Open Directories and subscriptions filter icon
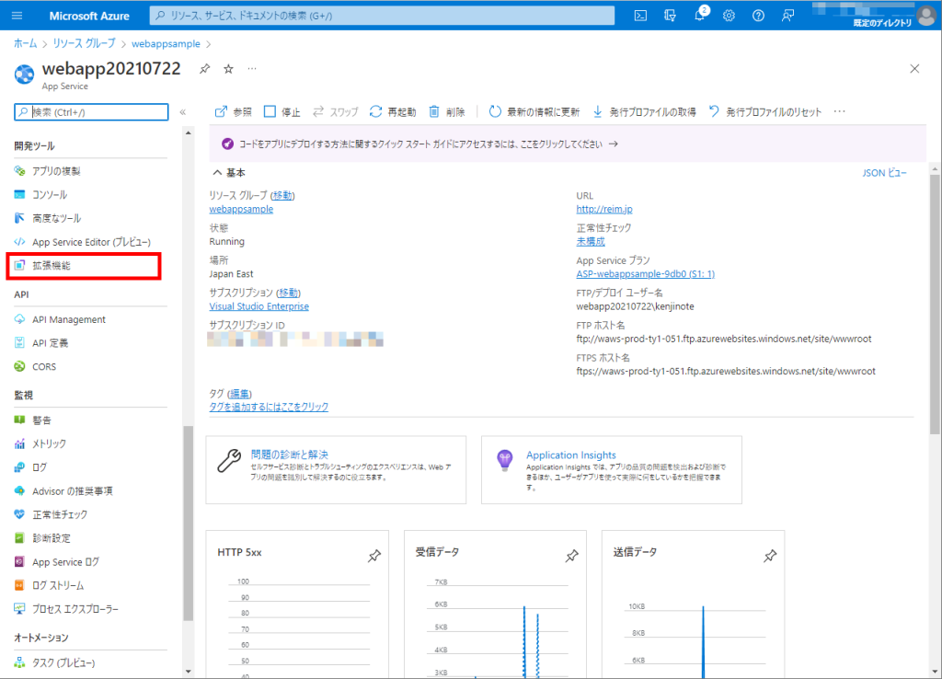 [x=670, y=16]
